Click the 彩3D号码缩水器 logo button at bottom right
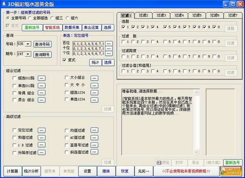The image size is (245, 178). (x=231, y=171)
